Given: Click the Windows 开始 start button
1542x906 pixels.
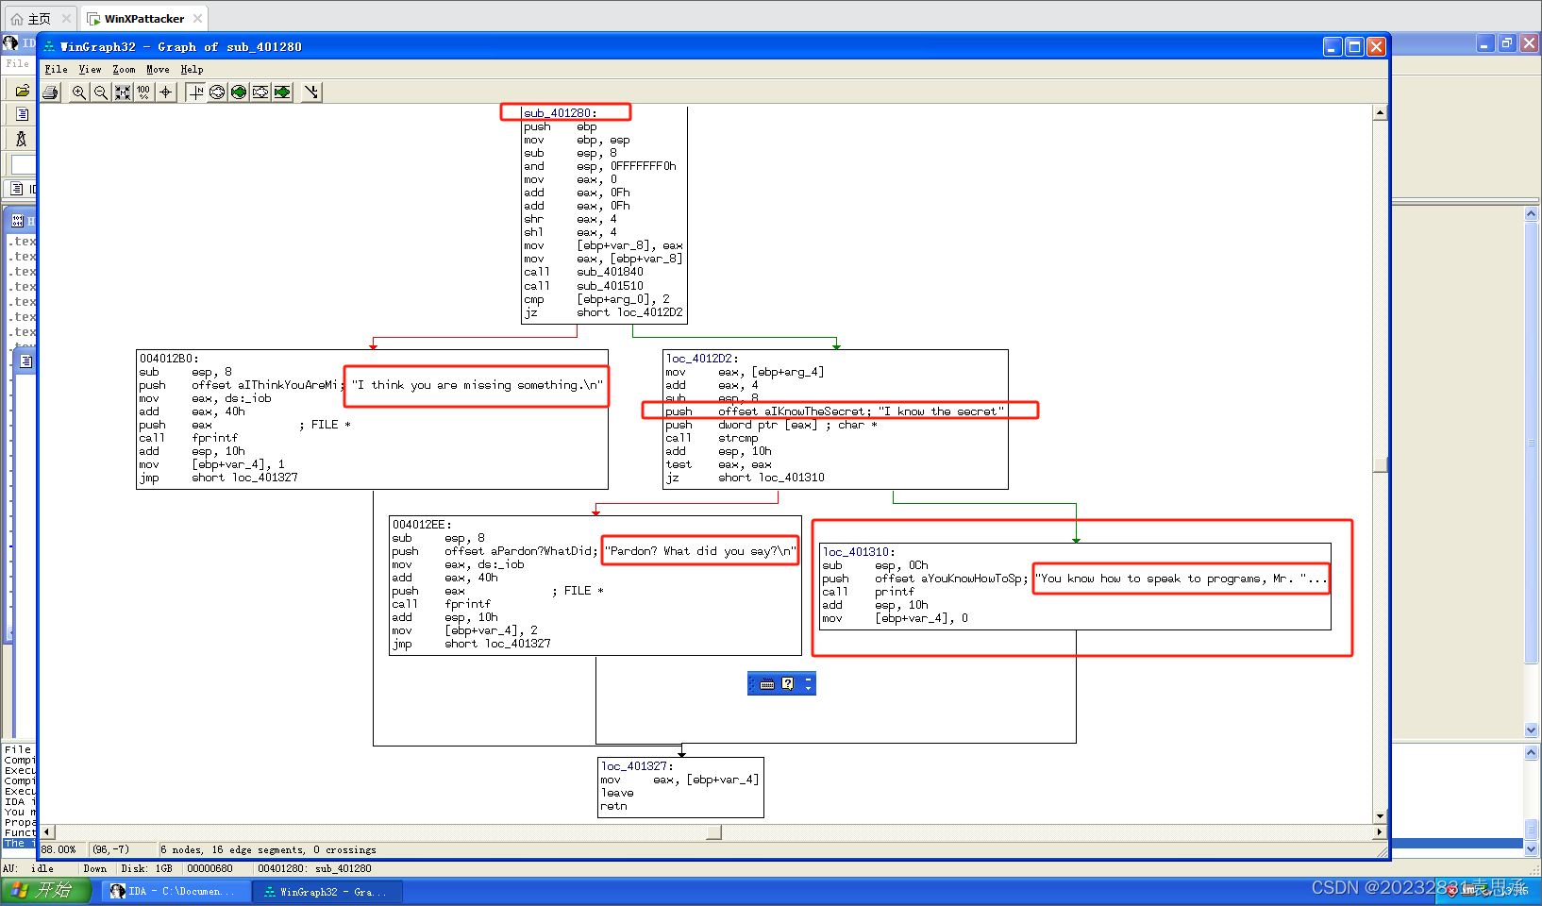Looking at the screenshot, I should tap(46, 890).
